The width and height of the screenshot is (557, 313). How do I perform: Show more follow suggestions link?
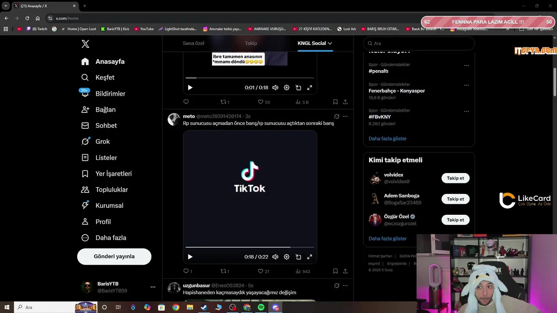(388, 239)
